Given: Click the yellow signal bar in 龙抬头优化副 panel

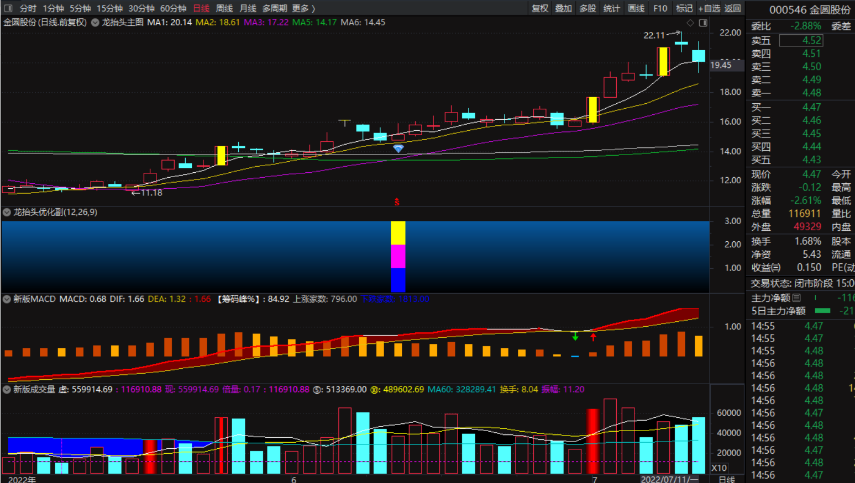Looking at the screenshot, I should 398,233.
